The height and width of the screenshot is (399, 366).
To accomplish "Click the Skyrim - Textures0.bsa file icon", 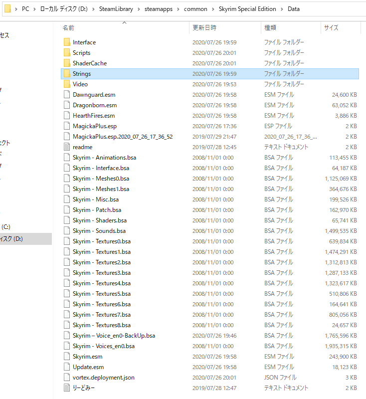I will (67, 241).
